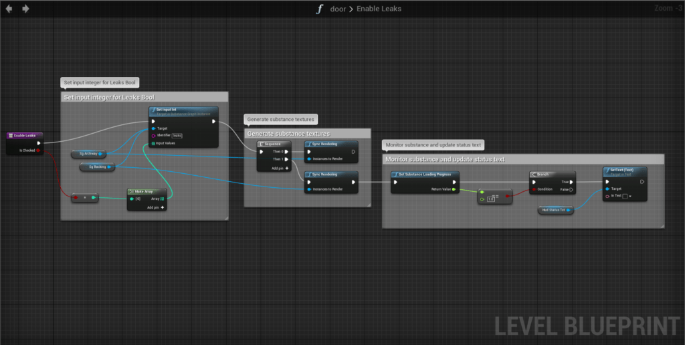The height and width of the screenshot is (345, 685).
Task: Edit the In Text value box
Action: click(x=625, y=196)
